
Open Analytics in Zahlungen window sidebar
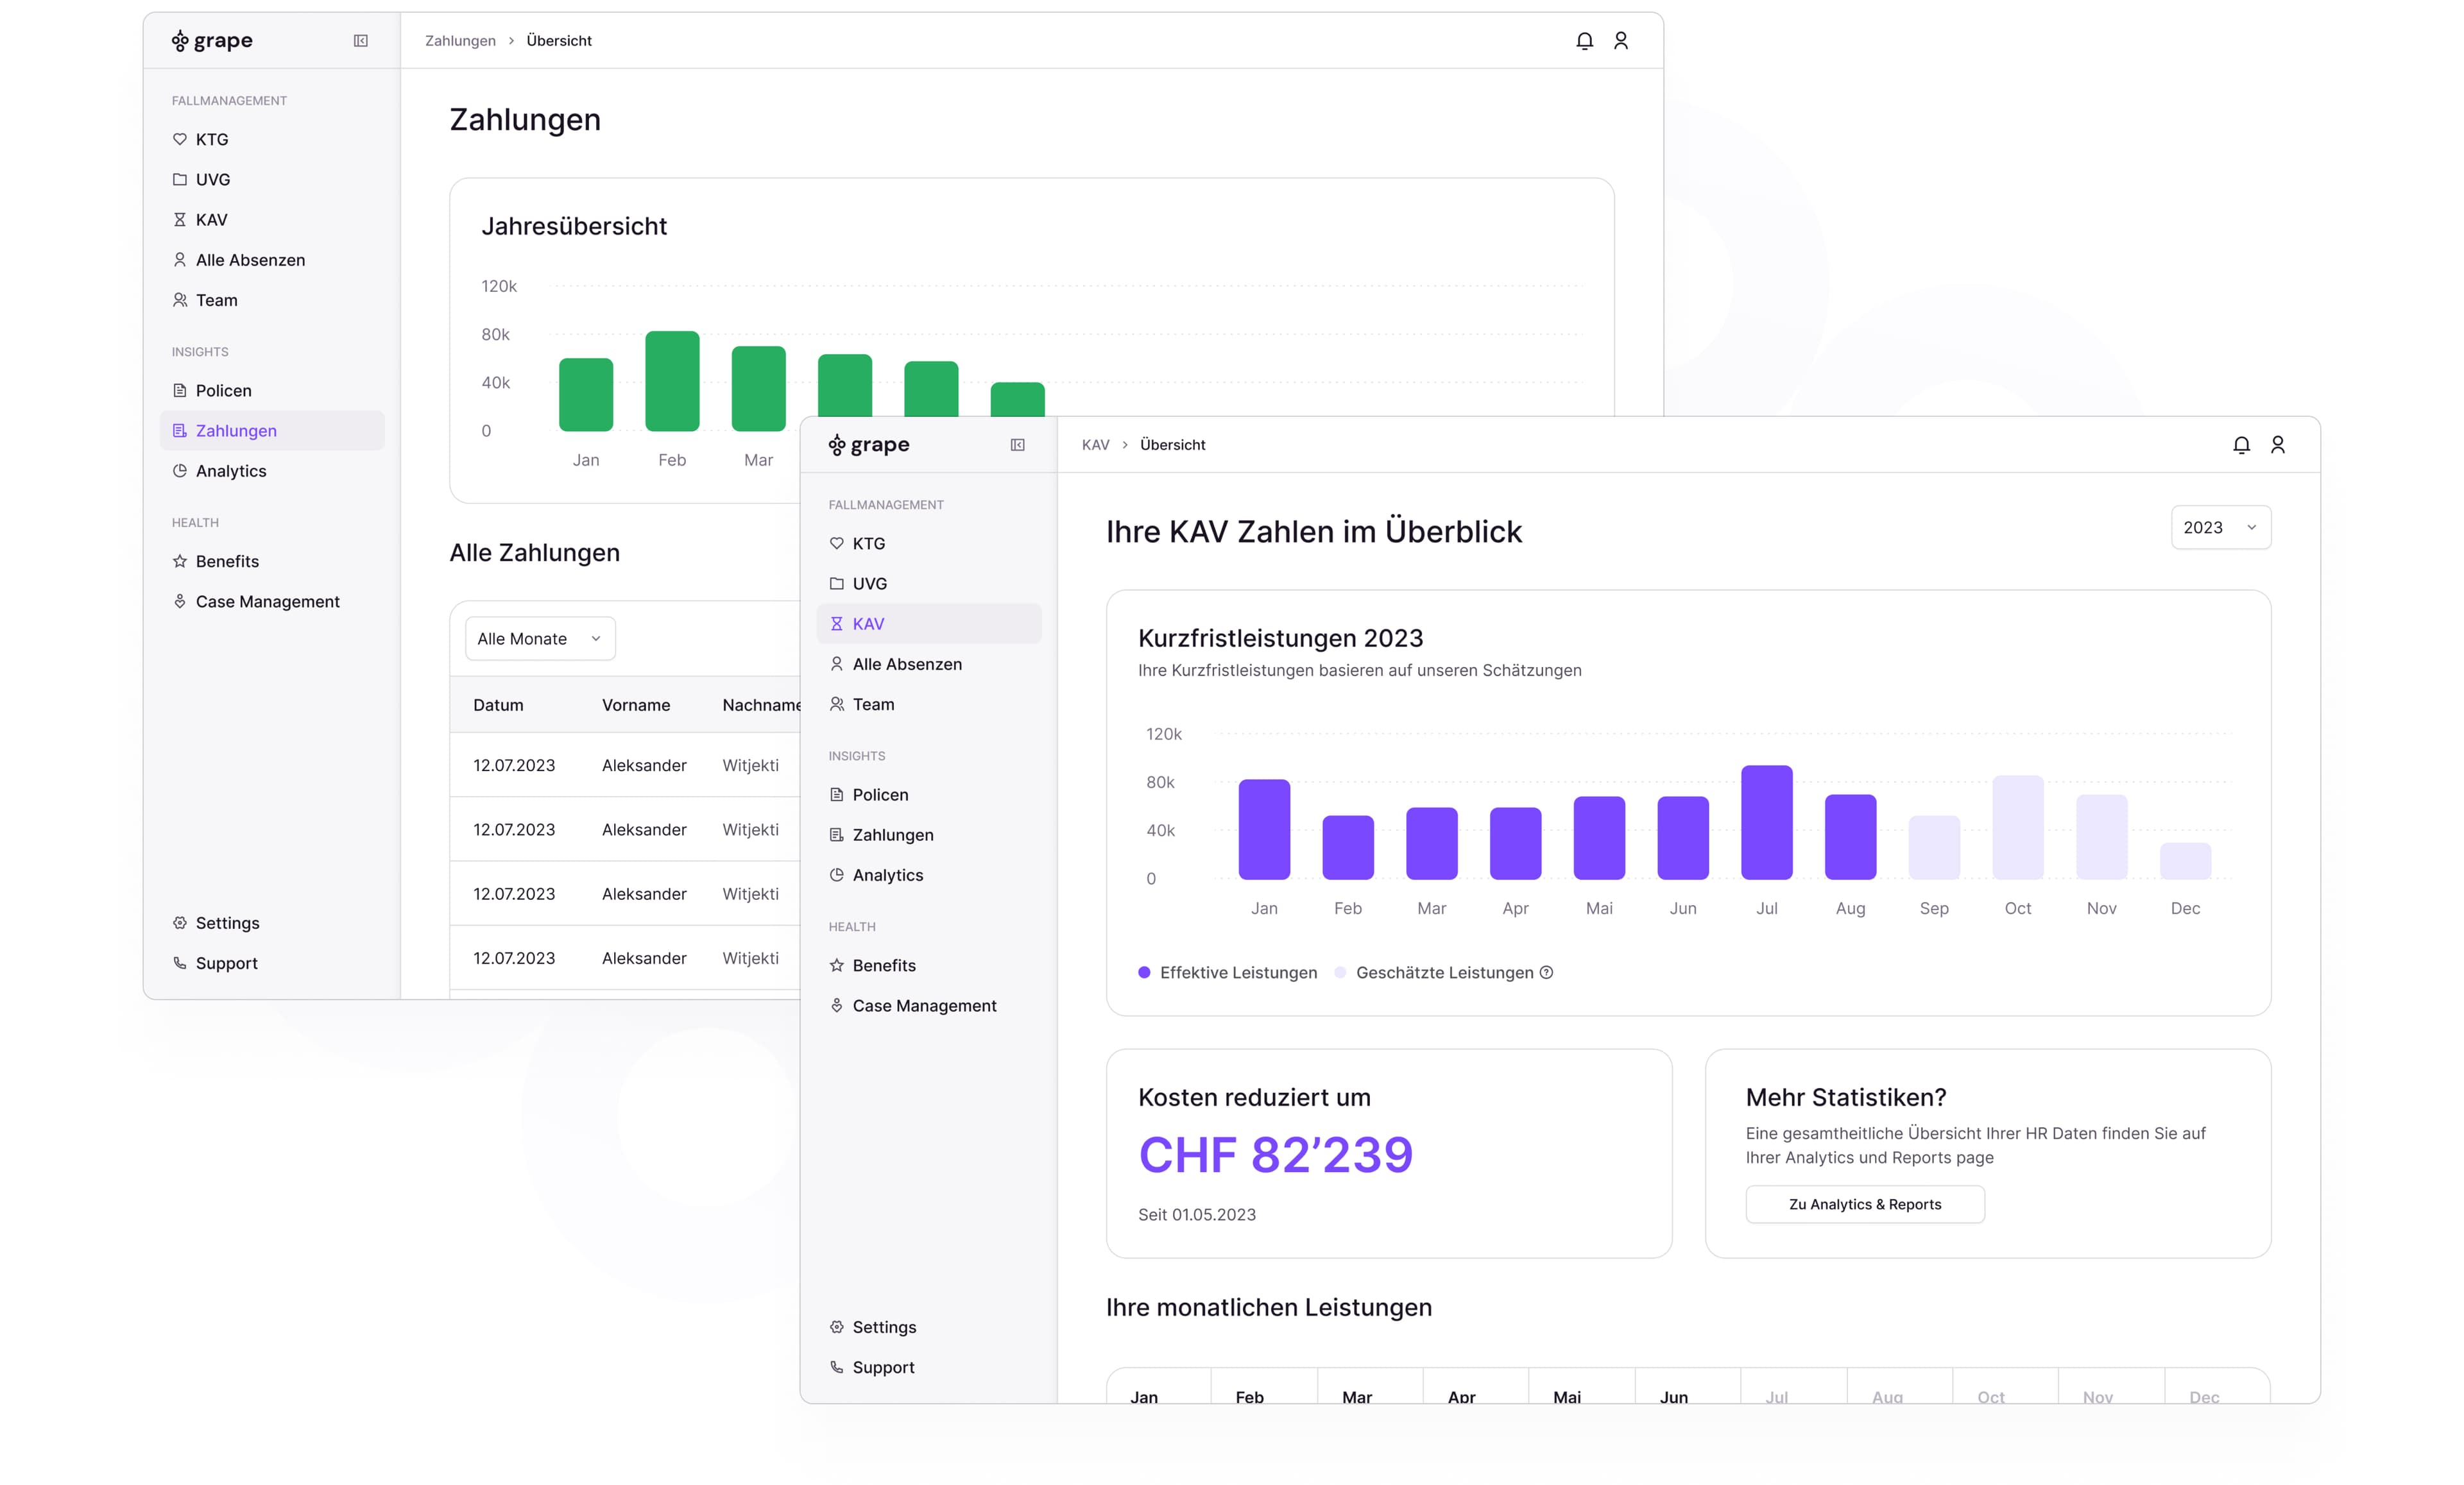[230, 471]
